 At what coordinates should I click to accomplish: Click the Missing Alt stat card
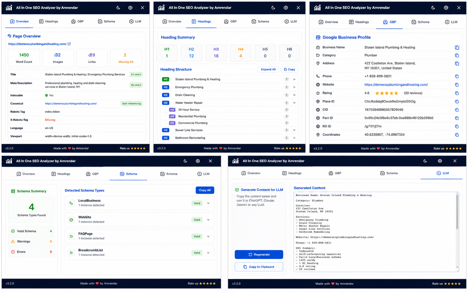(x=126, y=58)
